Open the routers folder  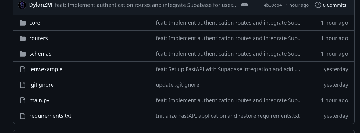(x=38, y=38)
